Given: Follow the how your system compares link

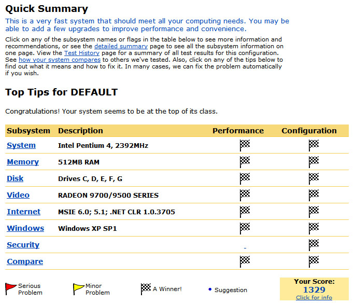Looking at the screenshot, I should [x=60, y=60].
